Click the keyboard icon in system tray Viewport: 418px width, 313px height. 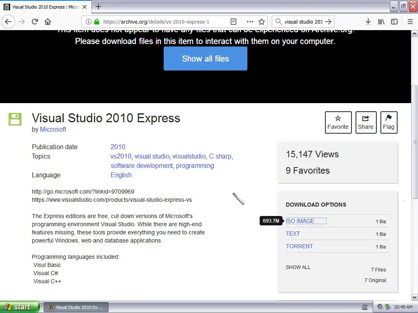(365, 307)
